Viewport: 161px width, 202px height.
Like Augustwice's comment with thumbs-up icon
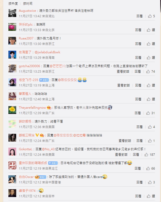coord(151,16)
